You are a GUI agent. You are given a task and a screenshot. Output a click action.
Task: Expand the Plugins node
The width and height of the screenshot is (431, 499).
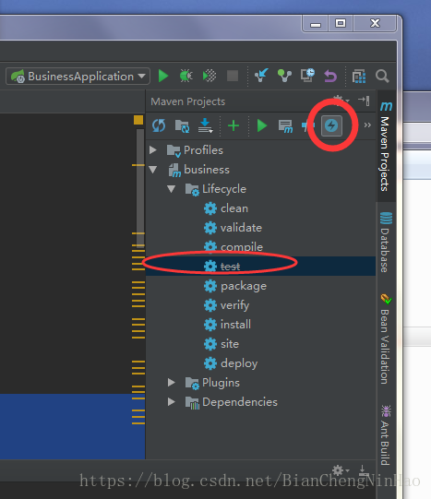pos(172,382)
